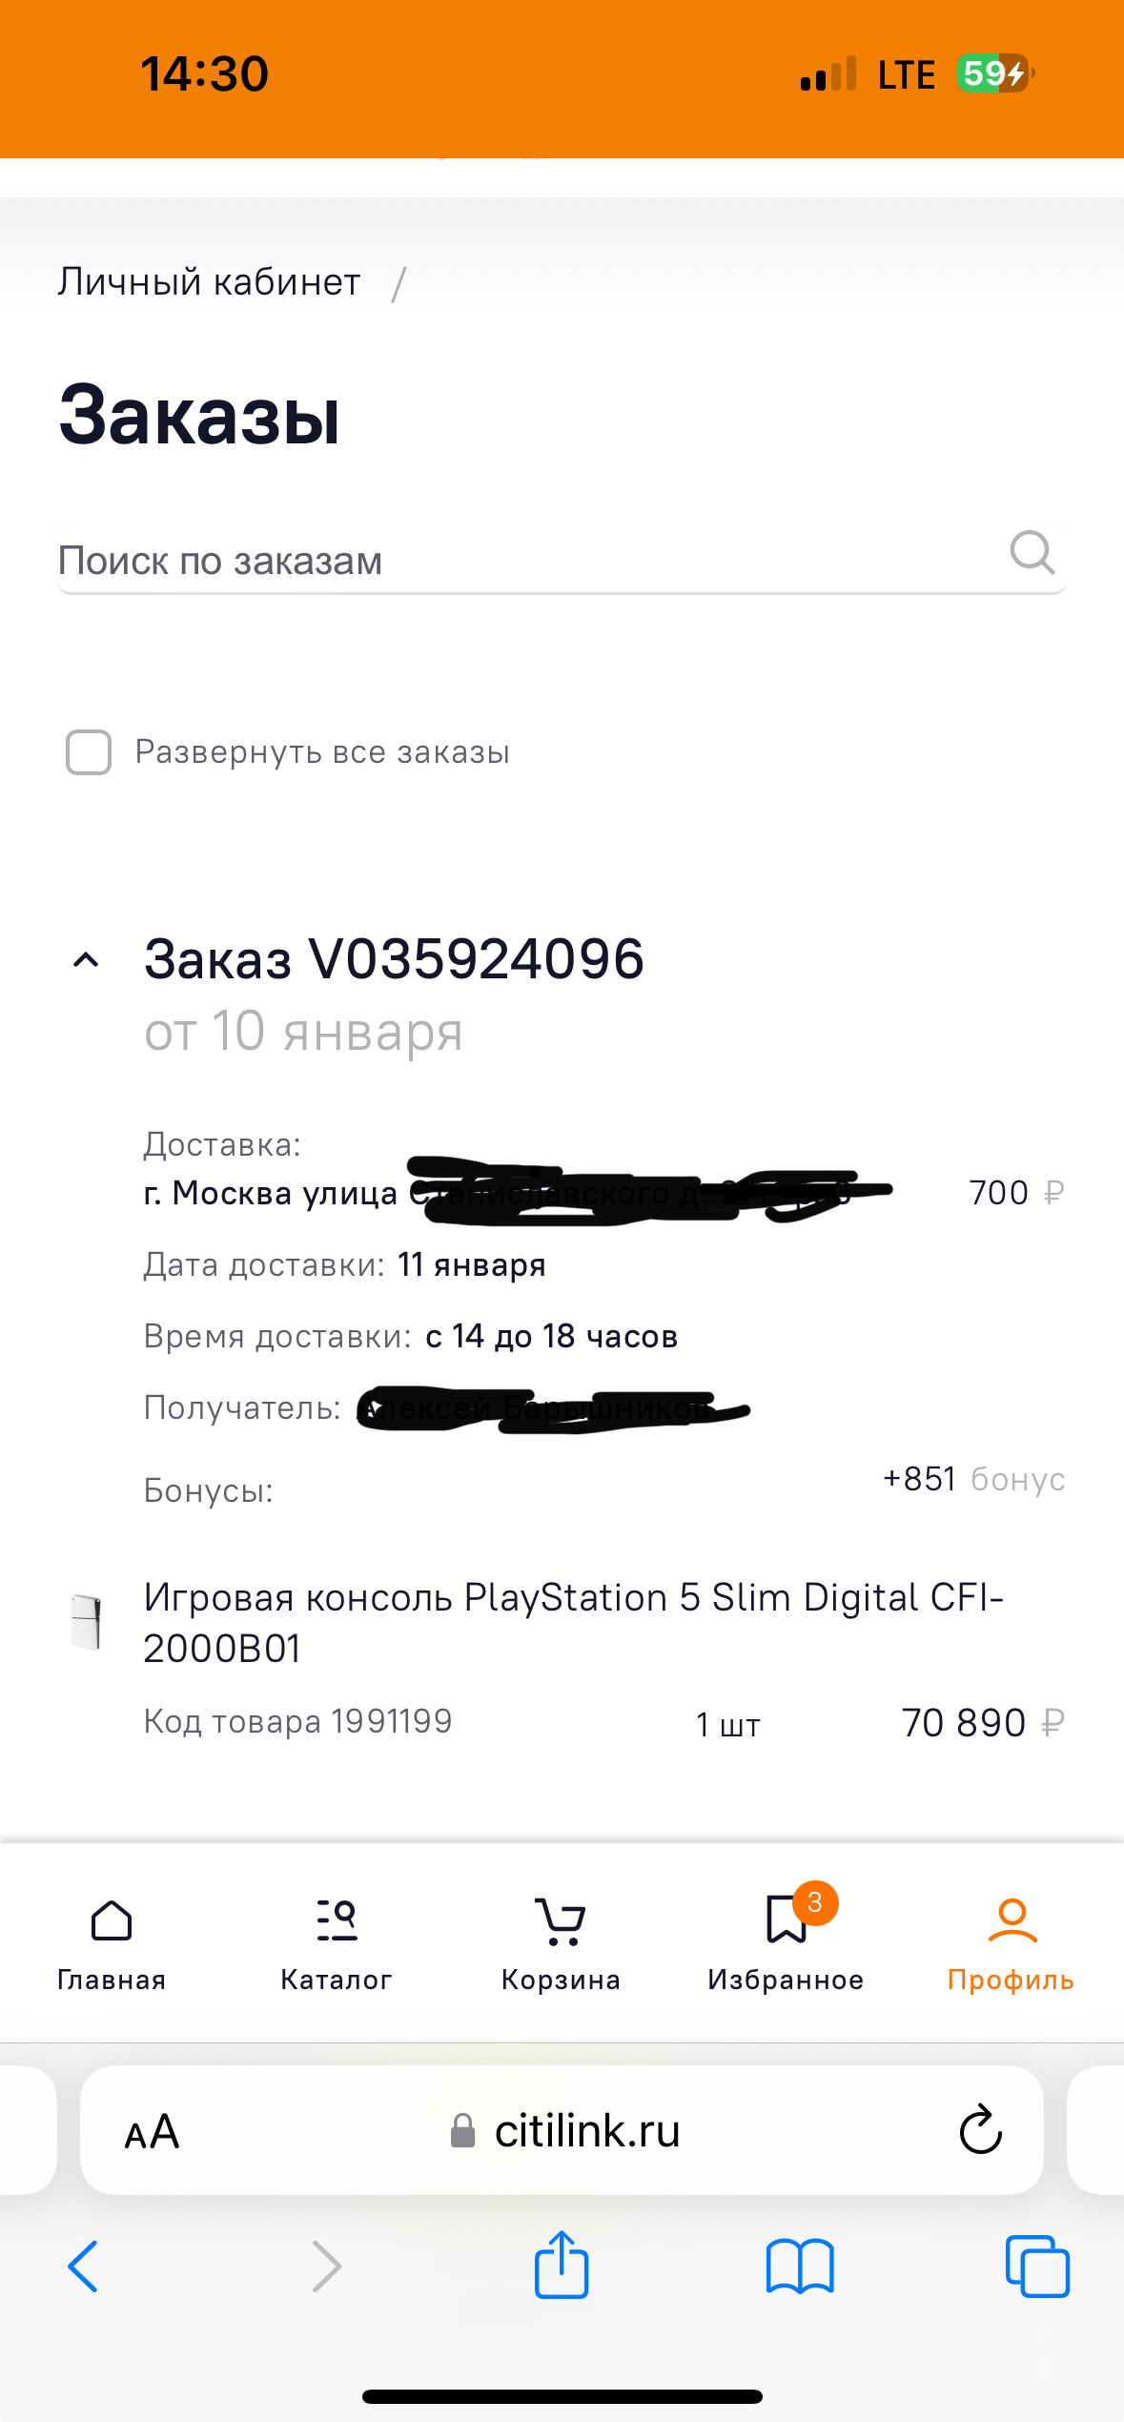Open AA text size menu
This screenshot has height=2422, width=1124.
coord(153,2131)
